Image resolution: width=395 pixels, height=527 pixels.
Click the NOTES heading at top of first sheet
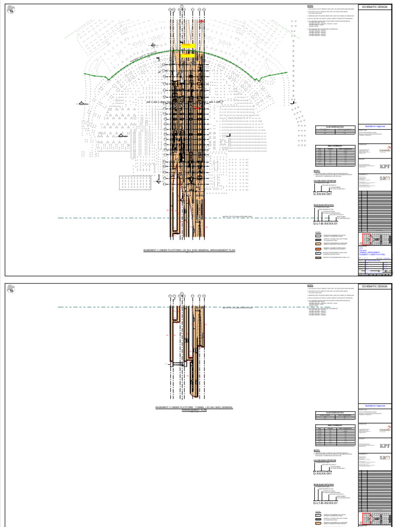(309, 6)
